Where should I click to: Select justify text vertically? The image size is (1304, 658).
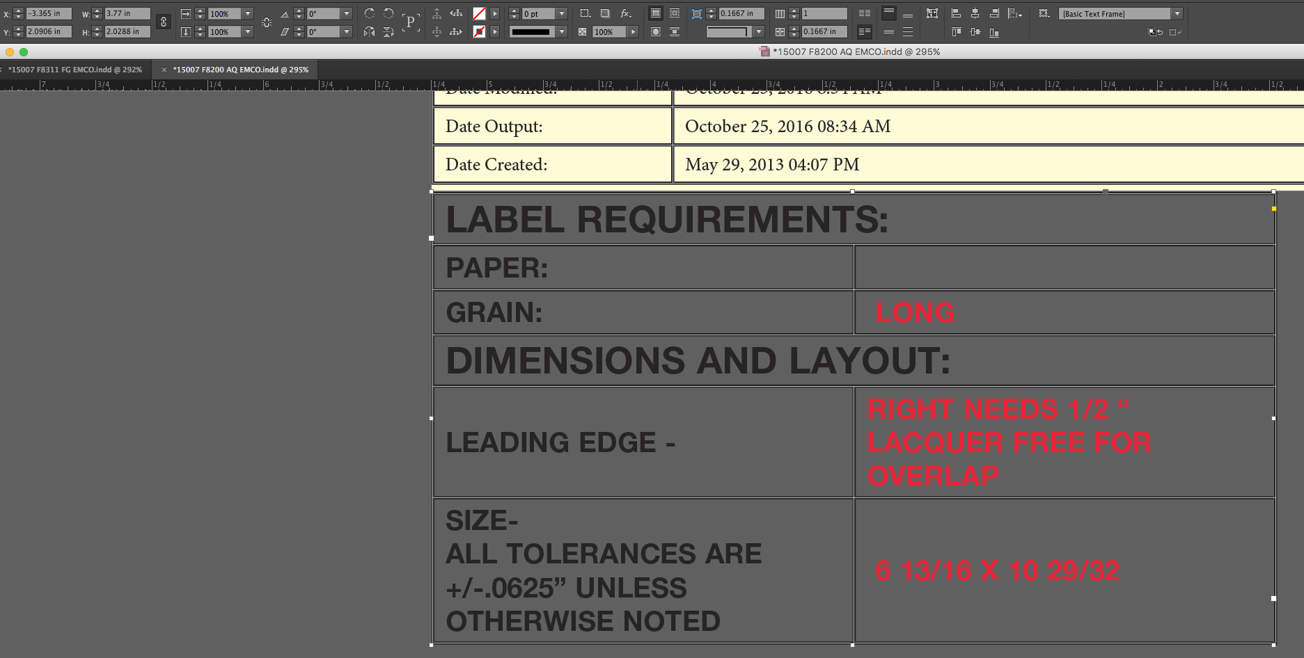pos(908,31)
